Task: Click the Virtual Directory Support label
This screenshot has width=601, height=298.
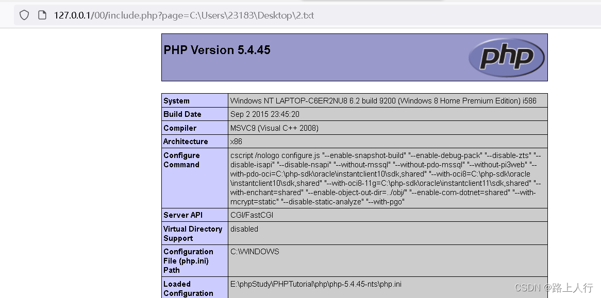Action: tap(193, 233)
